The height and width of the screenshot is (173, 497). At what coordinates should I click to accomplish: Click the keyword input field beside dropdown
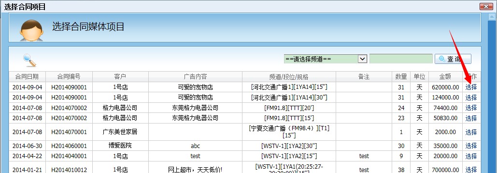point(401,59)
